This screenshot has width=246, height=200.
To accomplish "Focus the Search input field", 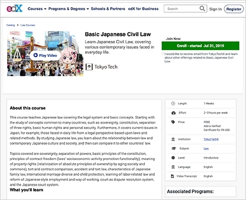I will 185,9.
